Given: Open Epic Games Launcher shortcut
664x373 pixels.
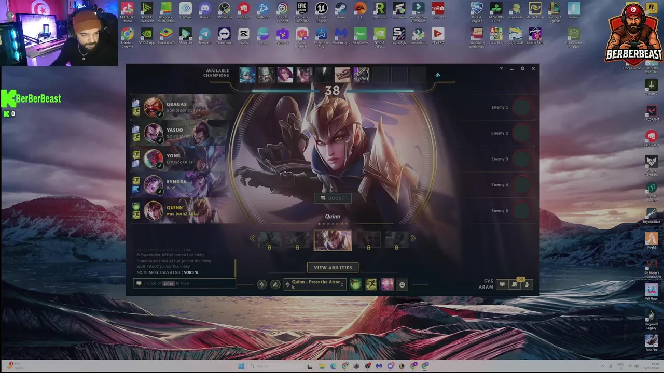Looking at the screenshot, I should 302,11.
